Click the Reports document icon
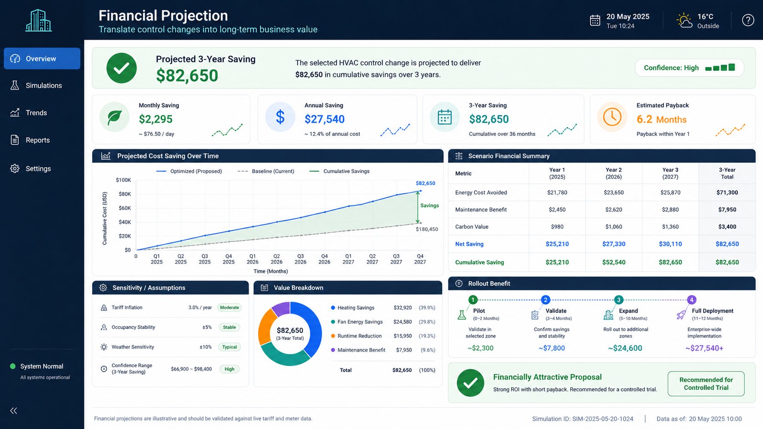Image resolution: width=763 pixels, height=429 pixels. tap(15, 140)
